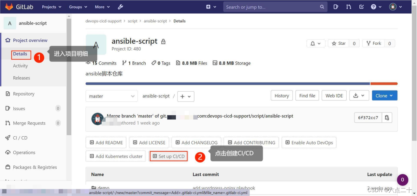Open Repository in the sidebar
417x196 pixels.
coord(23,94)
